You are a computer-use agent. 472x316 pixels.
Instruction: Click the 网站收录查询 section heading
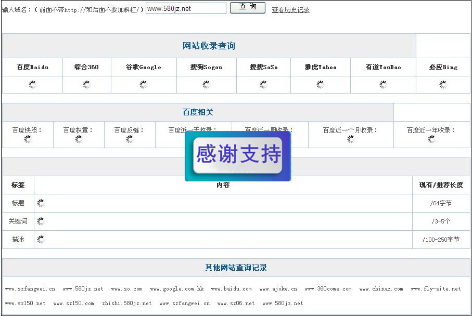pyautogui.click(x=209, y=46)
